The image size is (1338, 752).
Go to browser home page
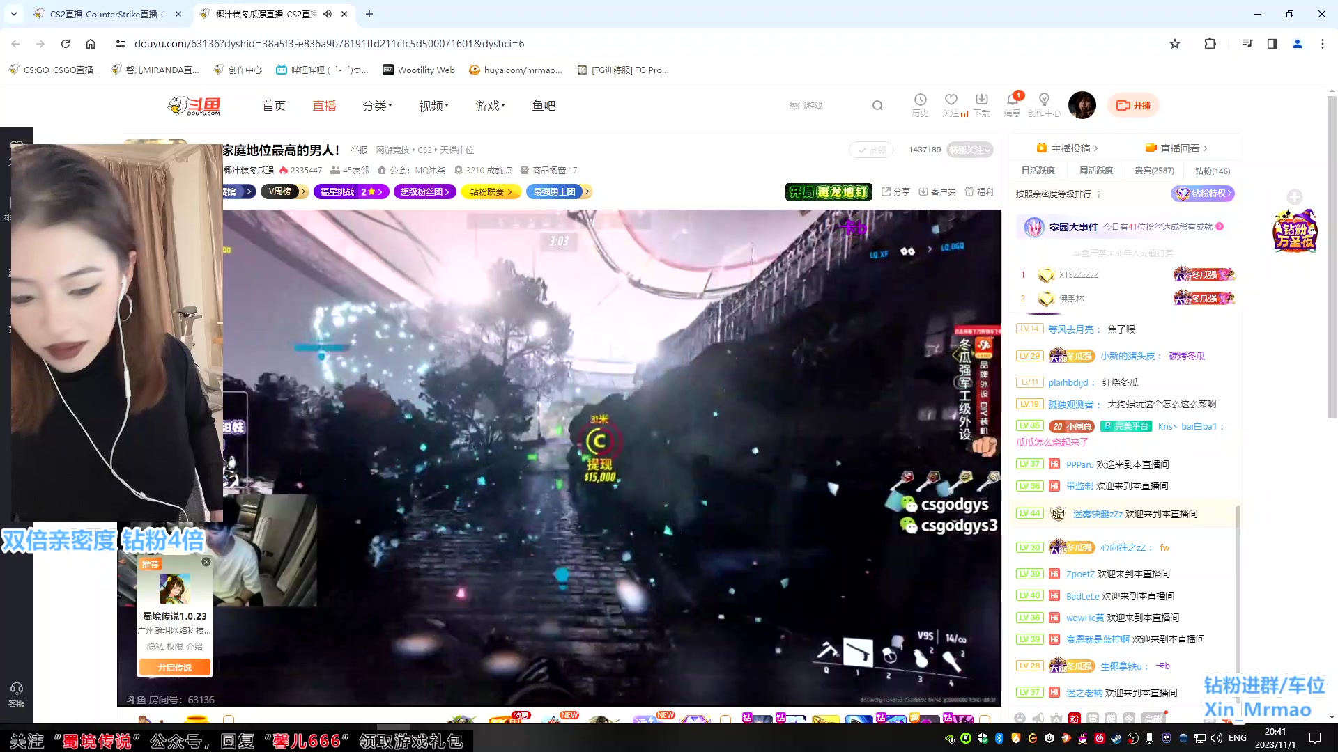91,44
